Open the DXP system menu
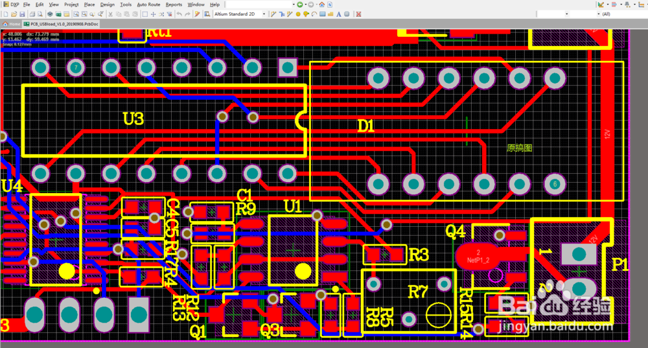Screen dimensions: 648x348 pyautogui.click(x=11, y=5)
